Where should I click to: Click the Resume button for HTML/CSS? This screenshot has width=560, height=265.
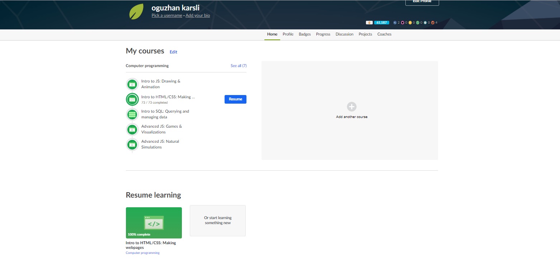coord(235,99)
